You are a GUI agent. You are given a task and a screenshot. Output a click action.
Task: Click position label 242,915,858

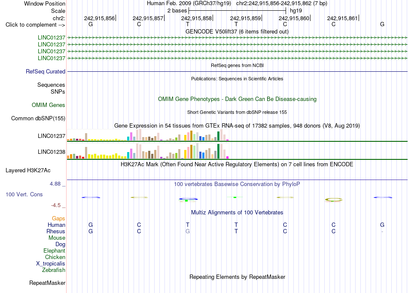(196, 18)
